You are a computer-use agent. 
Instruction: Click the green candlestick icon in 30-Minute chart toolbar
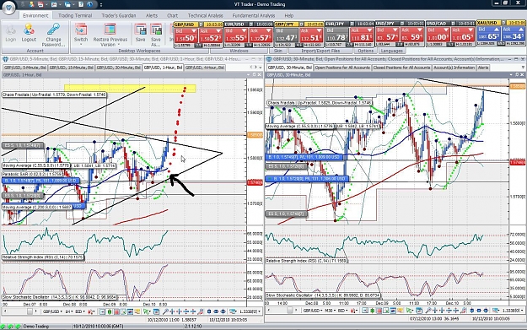point(373,311)
